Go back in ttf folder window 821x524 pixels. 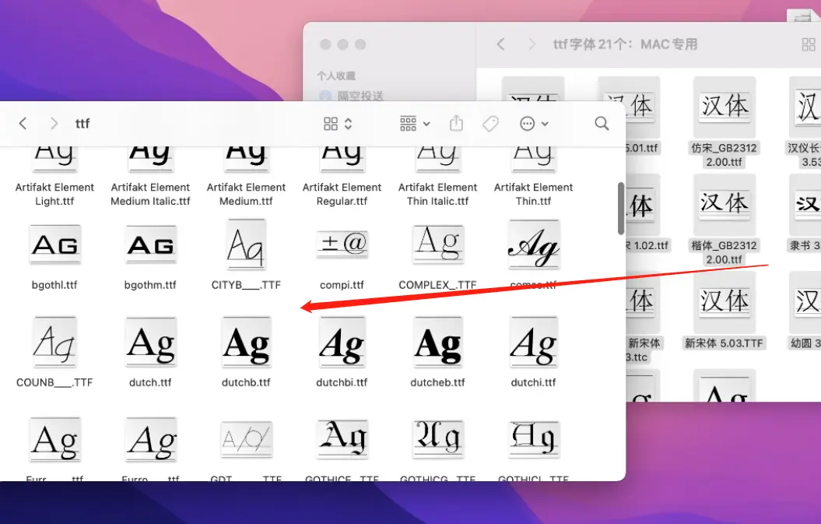pos(23,123)
